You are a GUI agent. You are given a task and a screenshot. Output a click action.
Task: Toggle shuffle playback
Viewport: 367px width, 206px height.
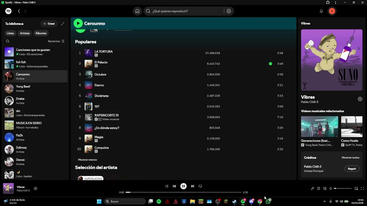[x=167, y=186]
